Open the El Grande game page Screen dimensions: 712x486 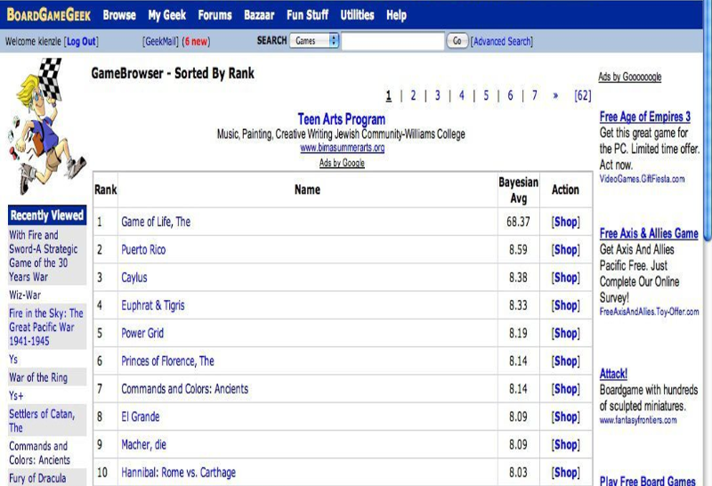click(141, 417)
